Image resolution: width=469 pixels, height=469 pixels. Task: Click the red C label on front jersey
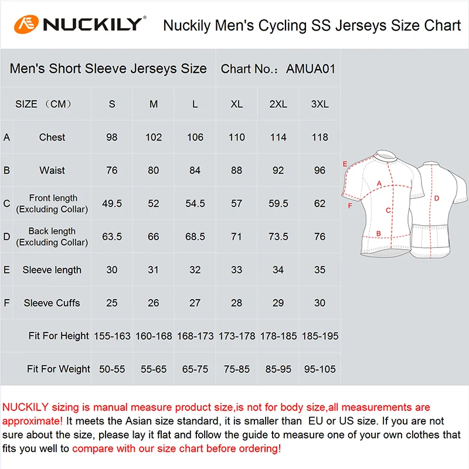388,209
